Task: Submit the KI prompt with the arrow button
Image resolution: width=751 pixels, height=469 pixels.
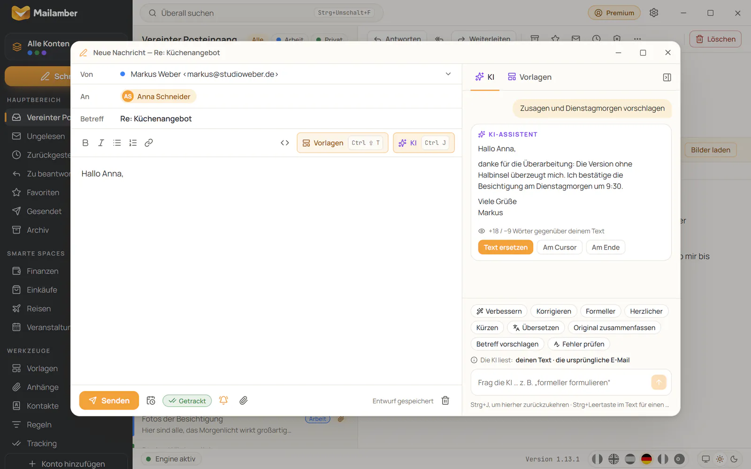Action: pos(659,382)
